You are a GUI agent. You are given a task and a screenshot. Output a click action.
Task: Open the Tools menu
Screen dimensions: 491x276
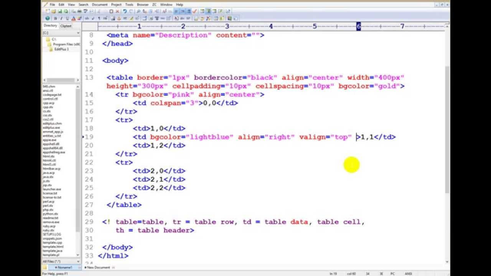pyautogui.click(x=129, y=5)
